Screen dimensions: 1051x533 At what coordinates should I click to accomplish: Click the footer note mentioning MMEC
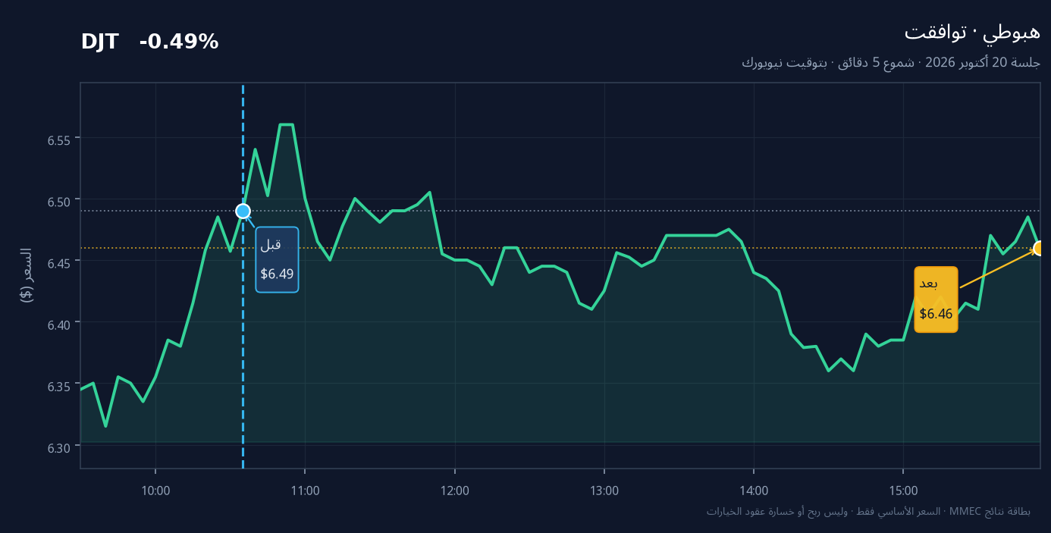[868, 512]
